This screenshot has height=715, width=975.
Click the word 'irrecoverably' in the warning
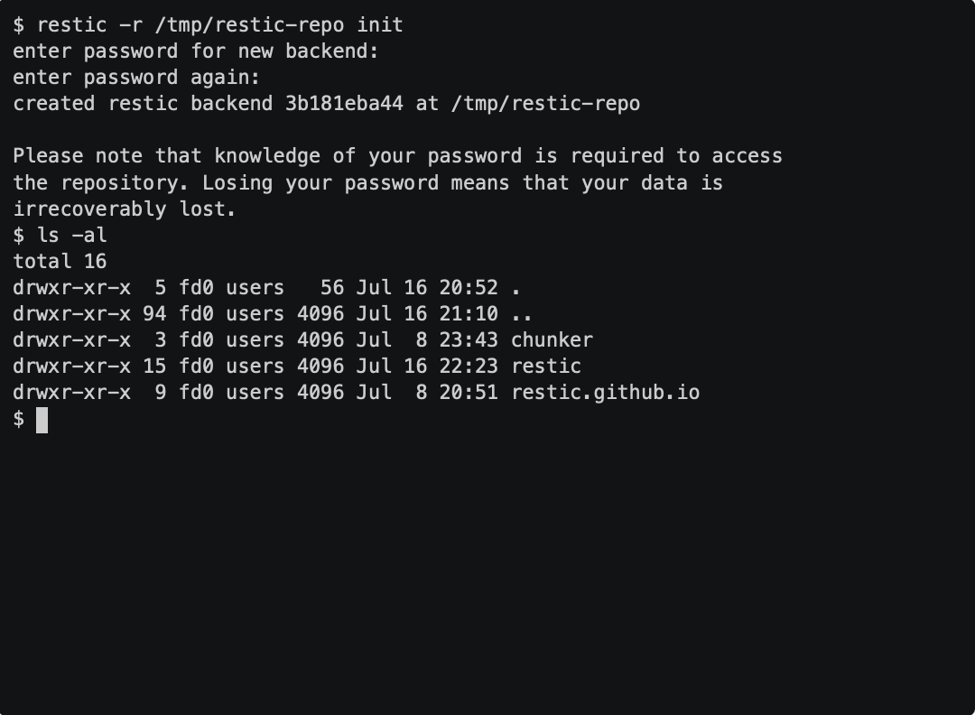click(x=89, y=209)
